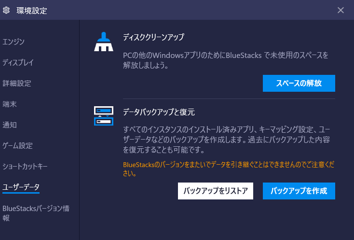This screenshot has width=354, height=240.
Task: Select the 詳細設定 tab
Action: (x=17, y=83)
